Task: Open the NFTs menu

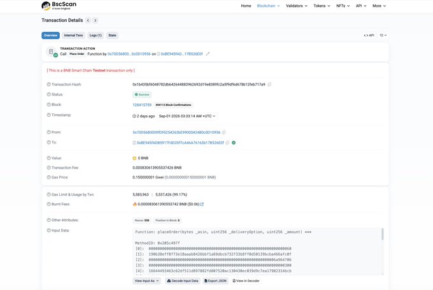Action: [343, 6]
